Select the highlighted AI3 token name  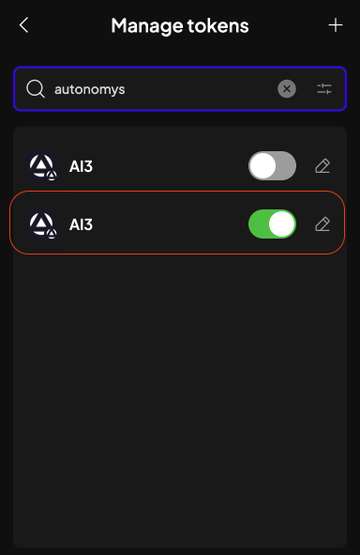pyautogui.click(x=81, y=224)
